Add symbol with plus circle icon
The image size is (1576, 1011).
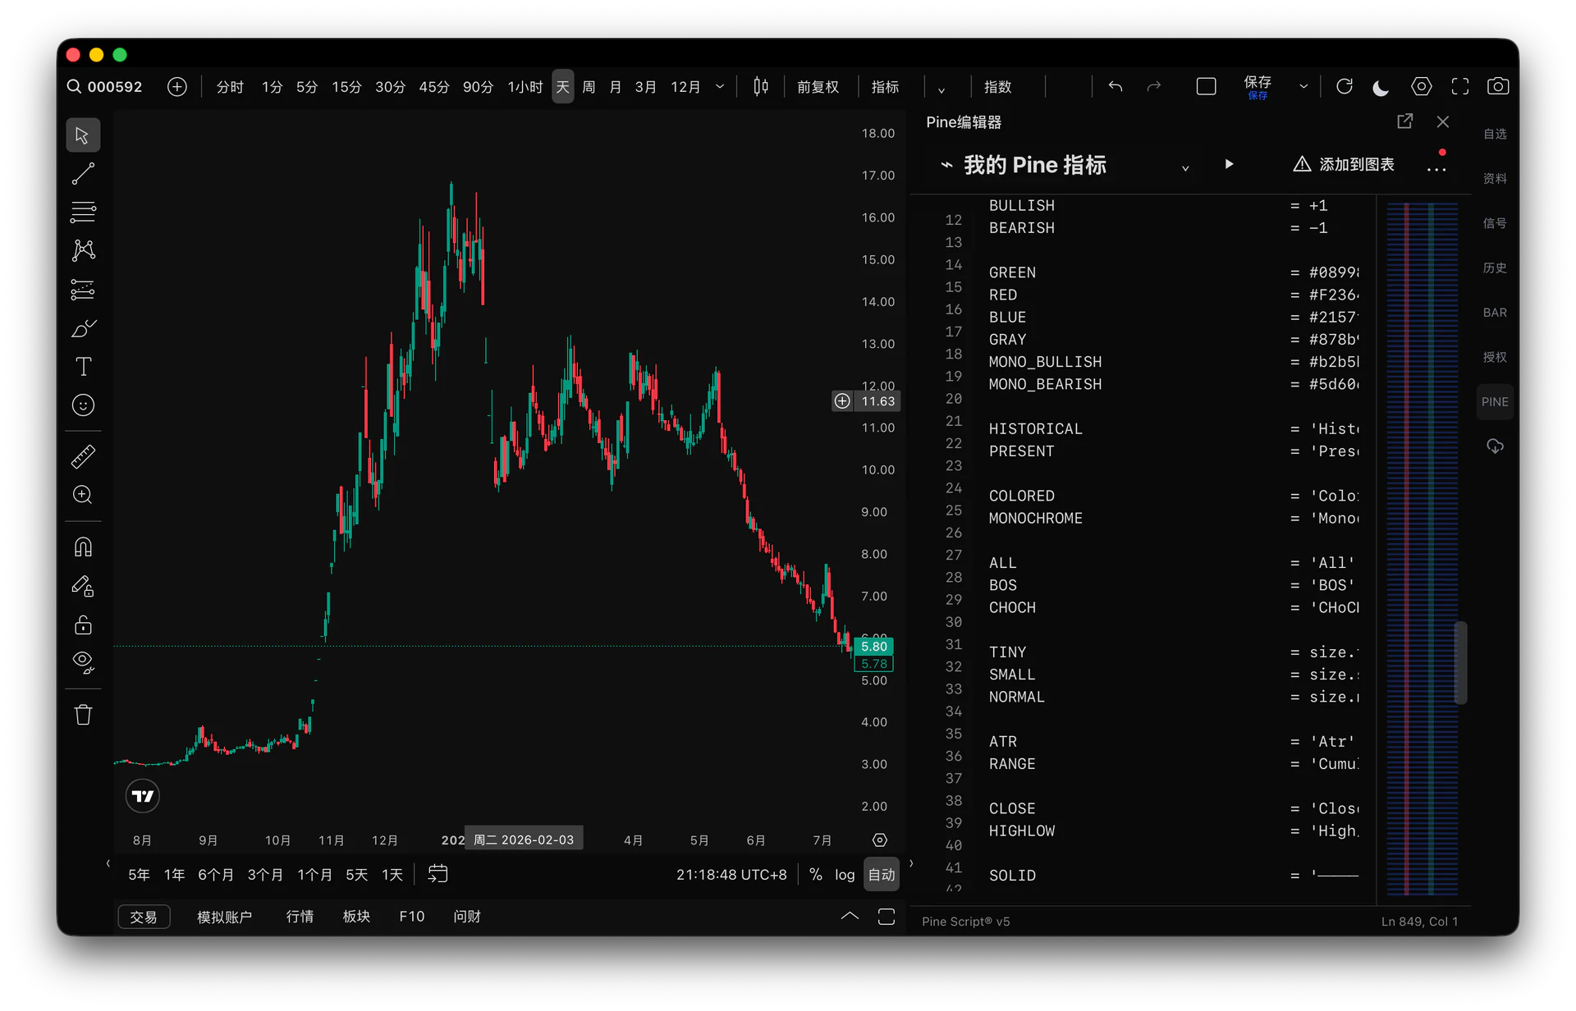pyautogui.click(x=177, y=87)
